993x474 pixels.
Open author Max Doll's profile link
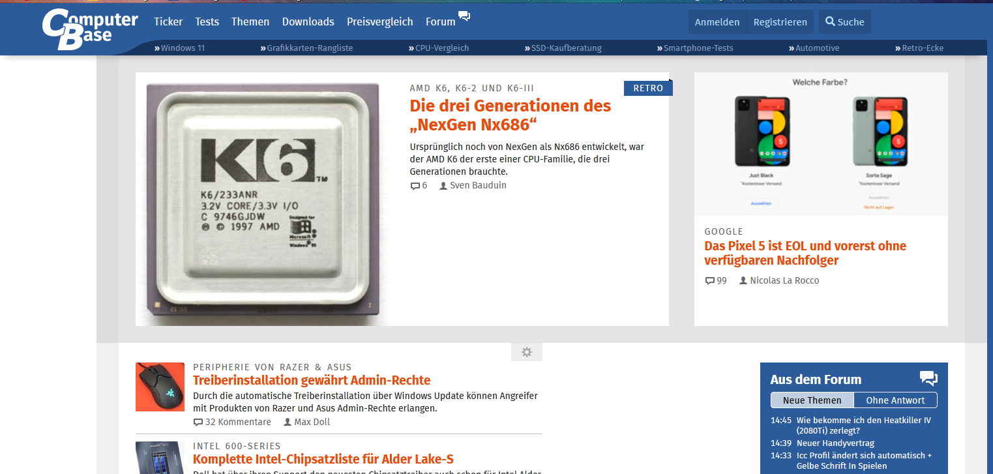click(x=306, y=422)
